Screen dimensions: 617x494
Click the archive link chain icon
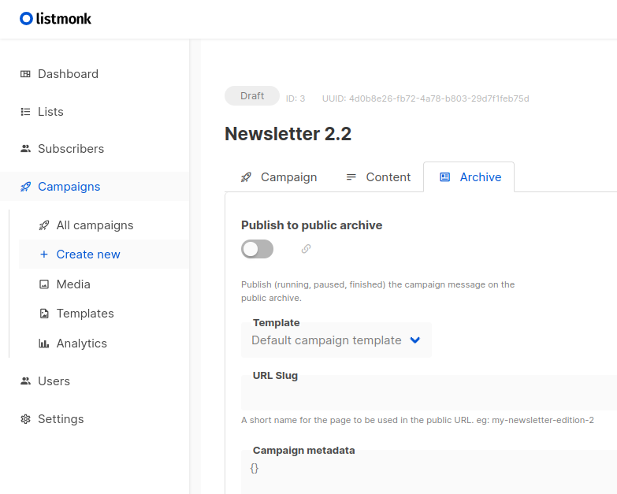pos(307,249)
